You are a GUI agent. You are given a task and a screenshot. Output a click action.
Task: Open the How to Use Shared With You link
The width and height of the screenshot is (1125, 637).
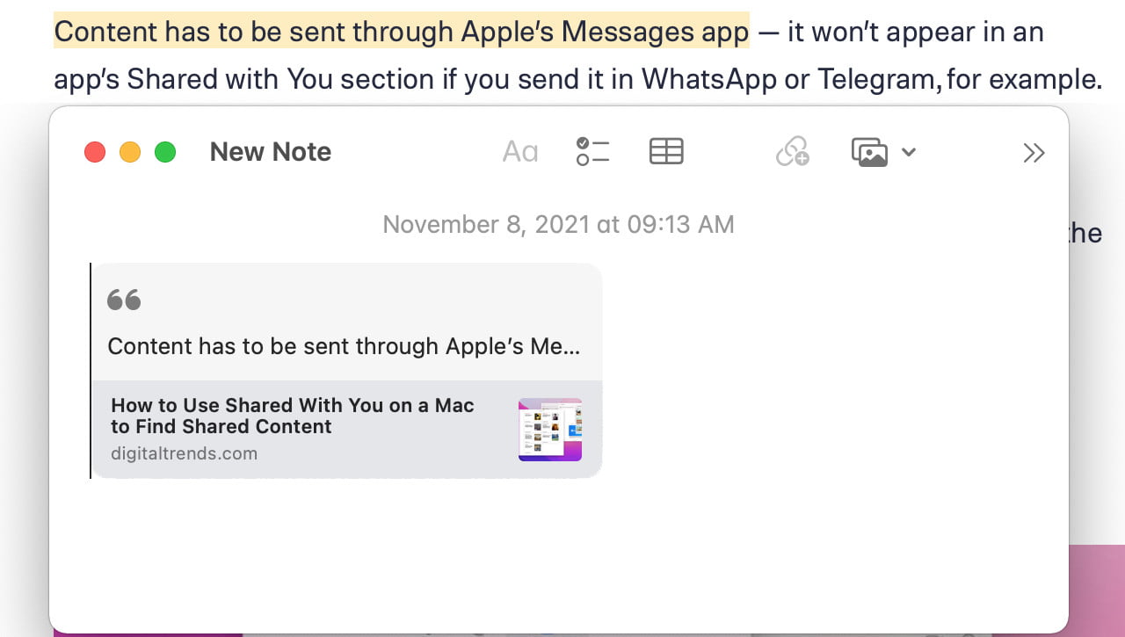tap(293, 416)
